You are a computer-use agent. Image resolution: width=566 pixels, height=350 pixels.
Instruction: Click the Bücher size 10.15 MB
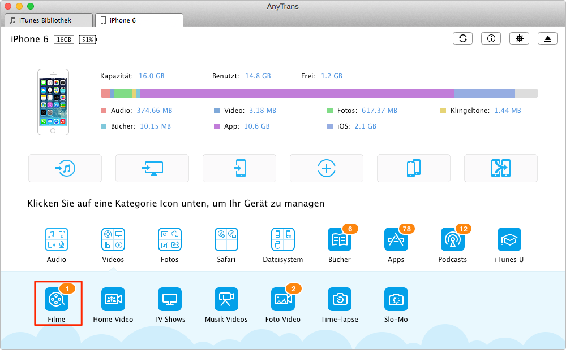pyautogui.click(x=155, y=126)
